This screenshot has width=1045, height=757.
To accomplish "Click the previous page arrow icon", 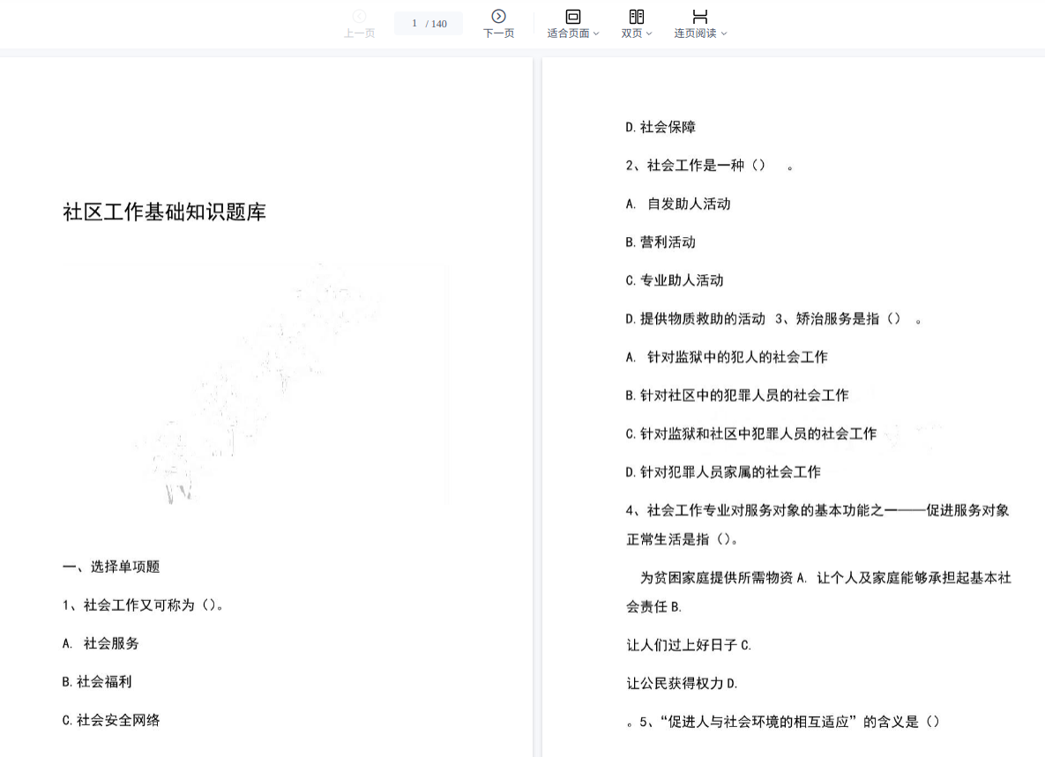I will click(359, 16).
